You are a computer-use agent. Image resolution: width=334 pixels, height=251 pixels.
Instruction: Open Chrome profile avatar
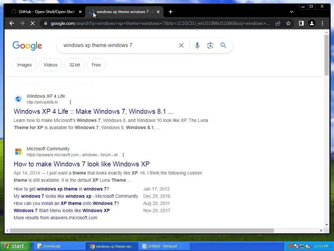311,23
